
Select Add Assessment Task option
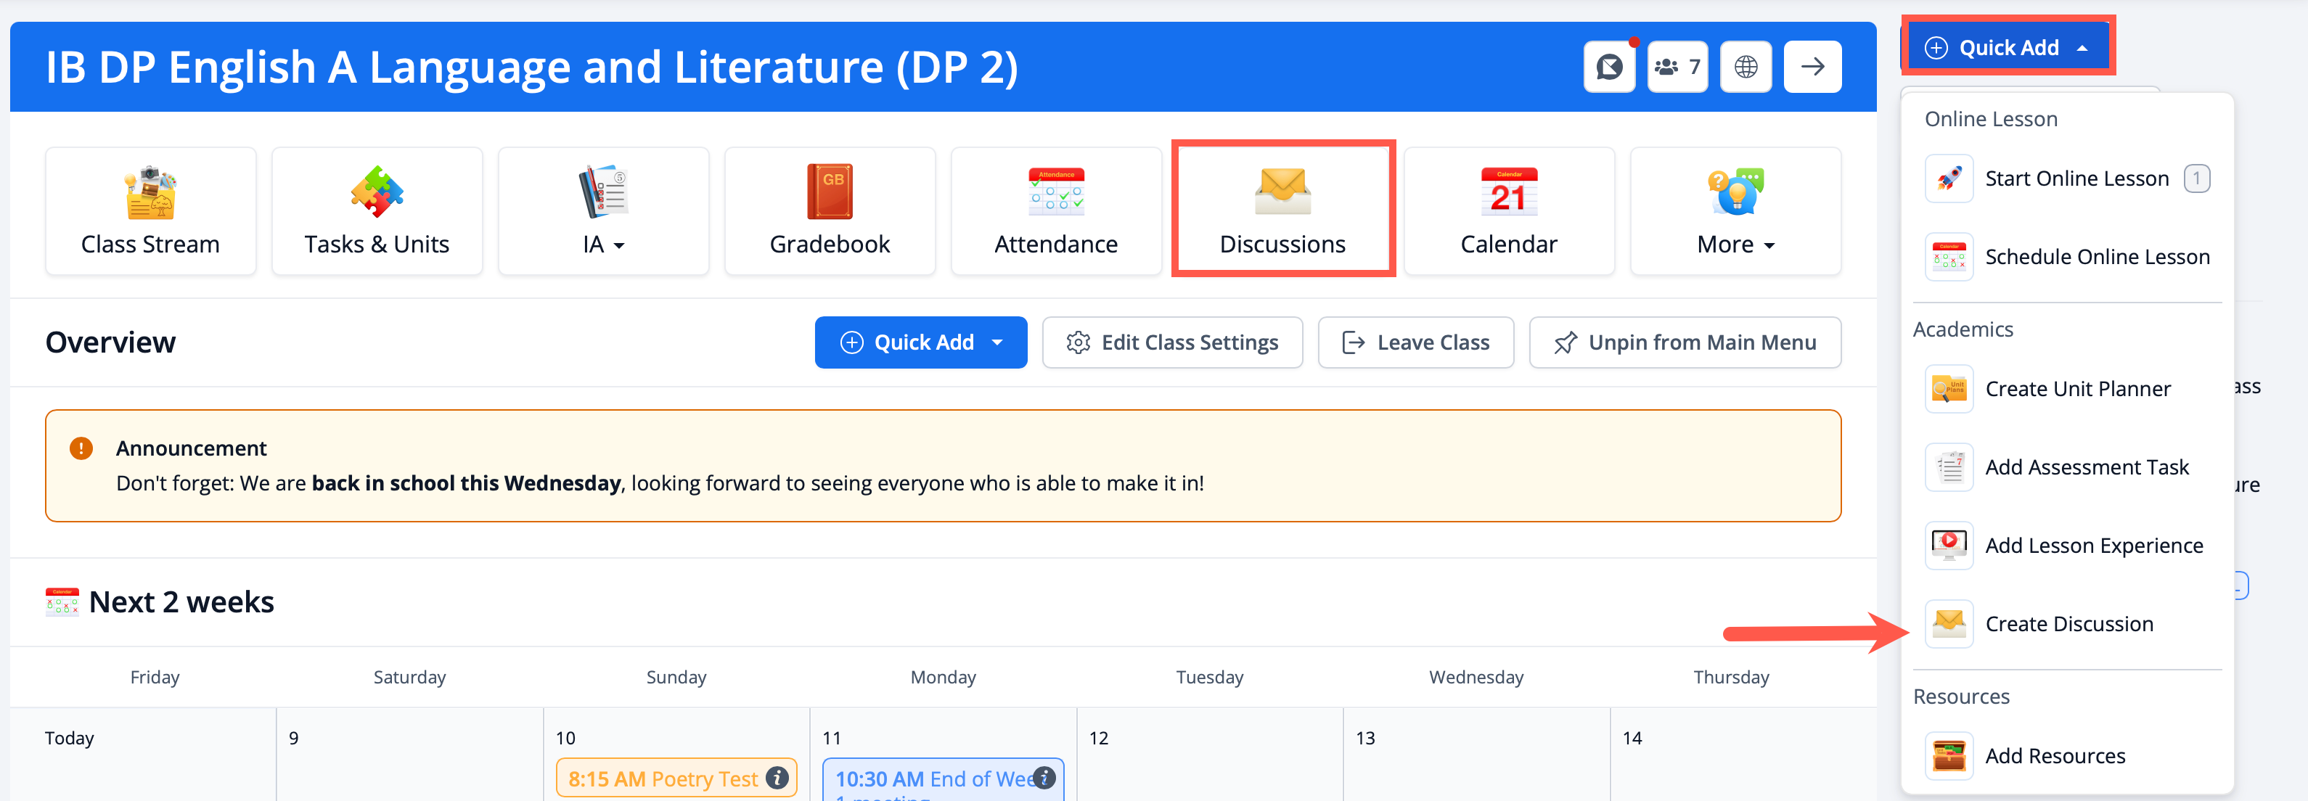tap(2086, 467)
